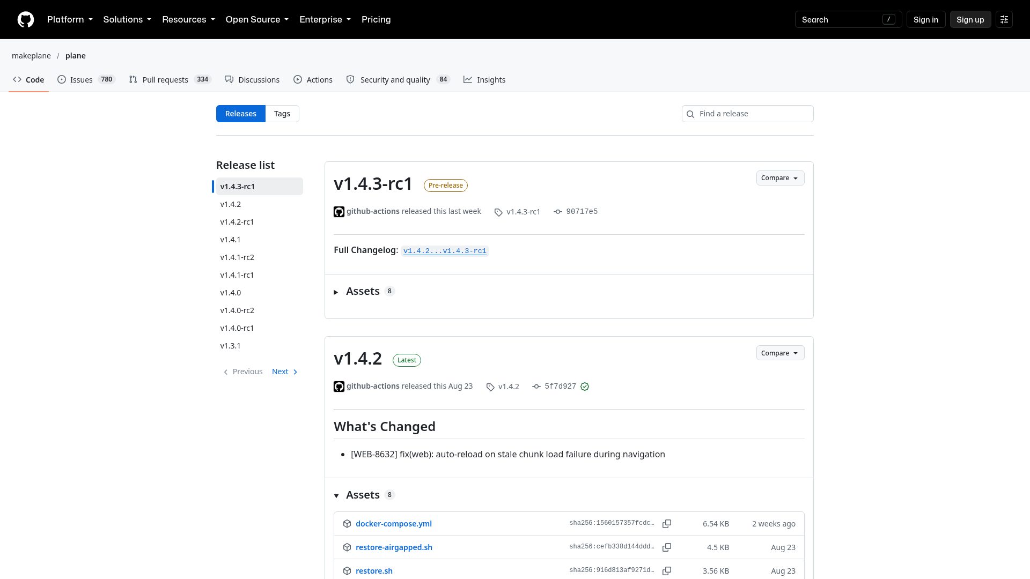Viewport: 1030px width, 579px height.
Task: Open commit 90717e5
Action: pos(582,212)
